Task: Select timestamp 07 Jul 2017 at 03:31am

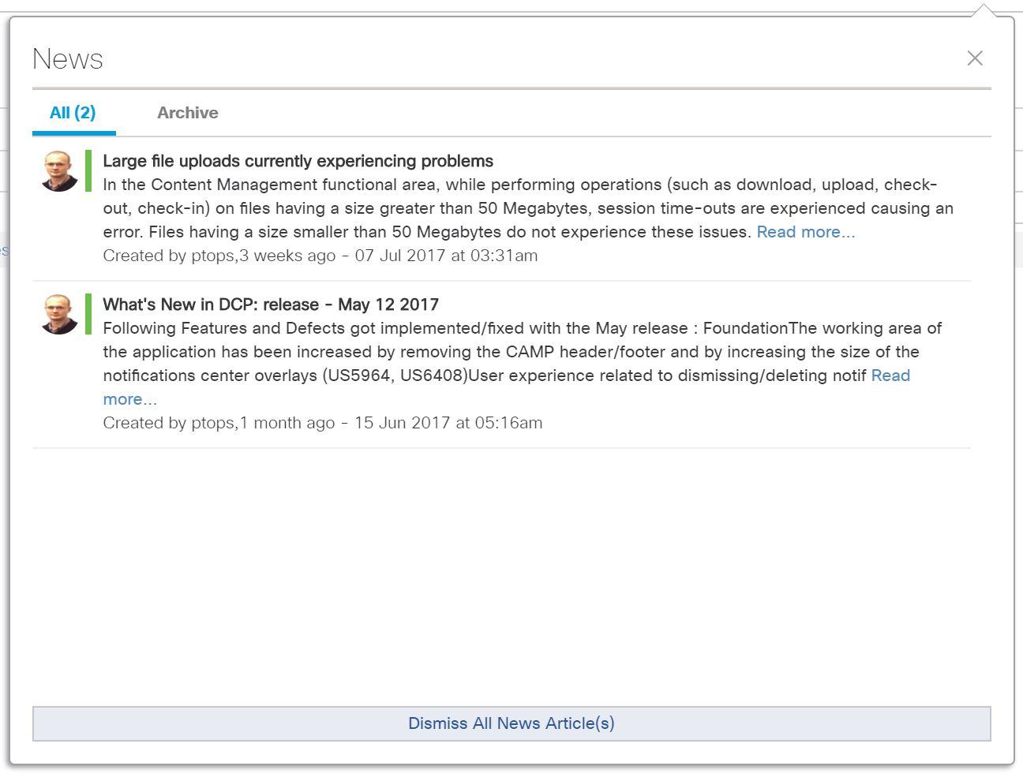Action: coord(446,256)
